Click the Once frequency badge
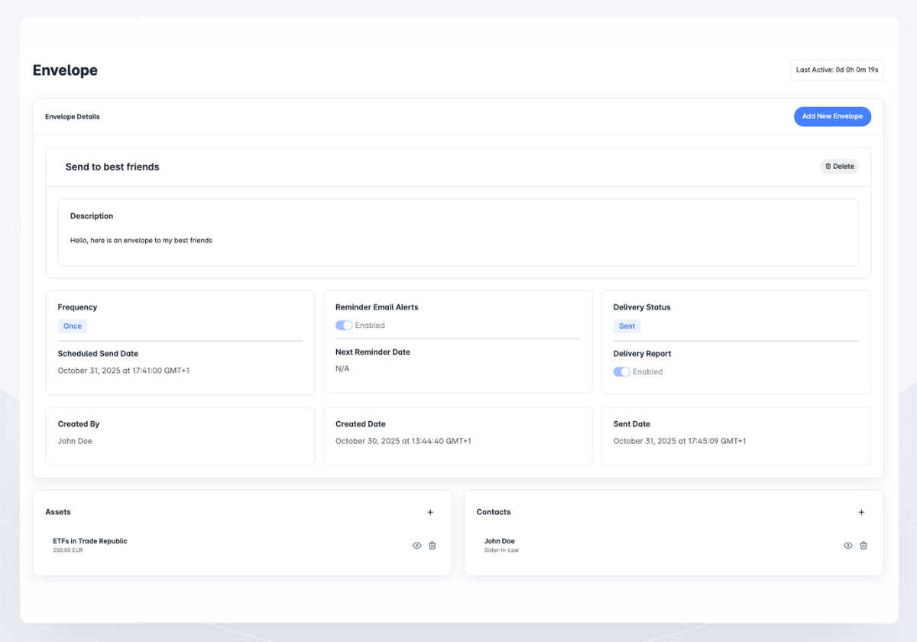Image resolution: width=917 pixels, height=642 pixels. pos(73,326)
